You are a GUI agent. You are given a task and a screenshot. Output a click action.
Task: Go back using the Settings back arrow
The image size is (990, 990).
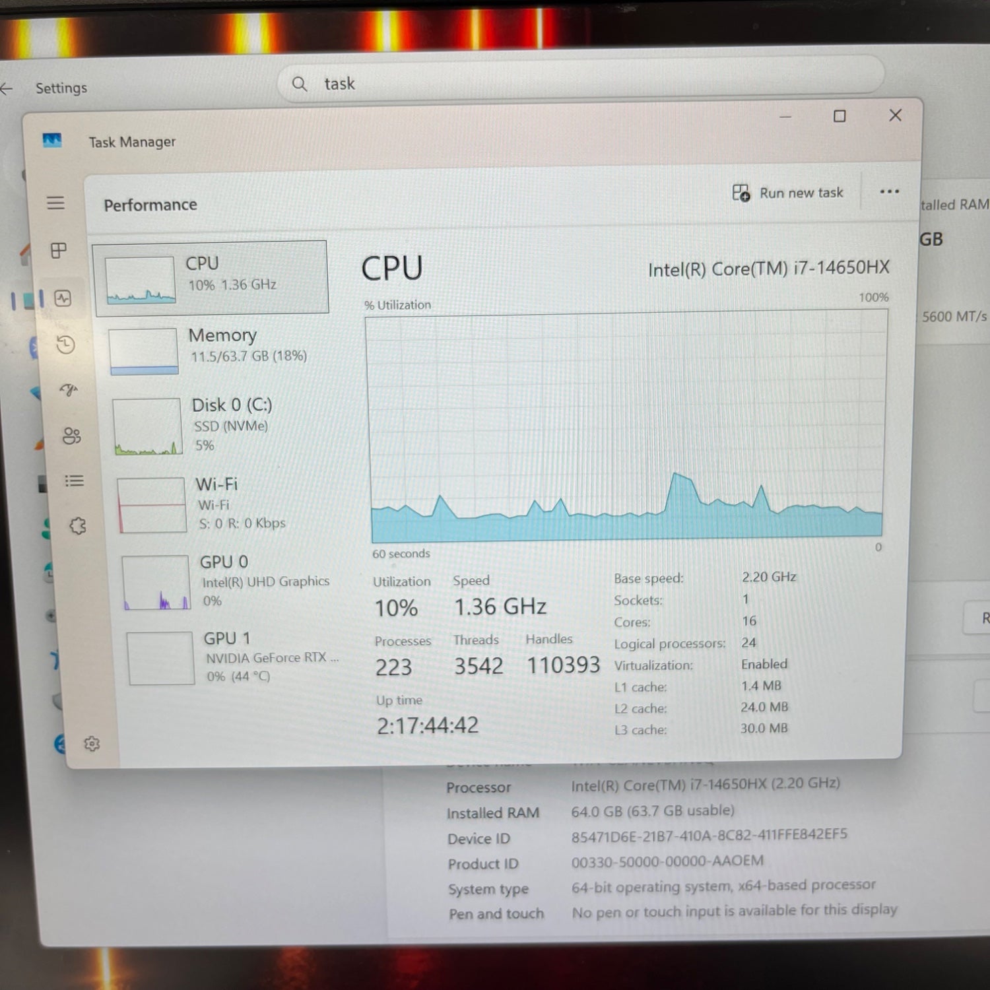click(x=7, y=88)
